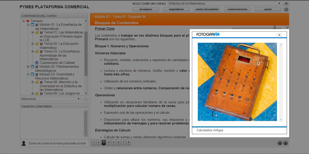Toggle the Tema 03 checkbox
309x154 pixels.
41,52
